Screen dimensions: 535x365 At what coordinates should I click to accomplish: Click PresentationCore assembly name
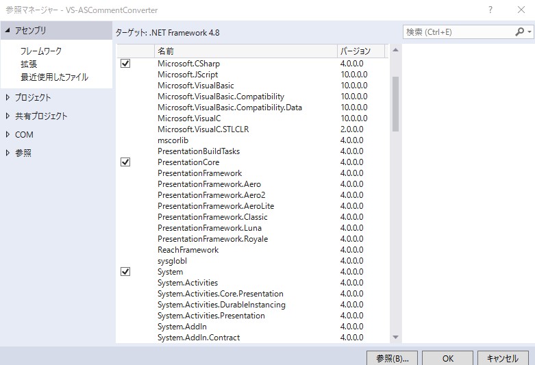188,162
